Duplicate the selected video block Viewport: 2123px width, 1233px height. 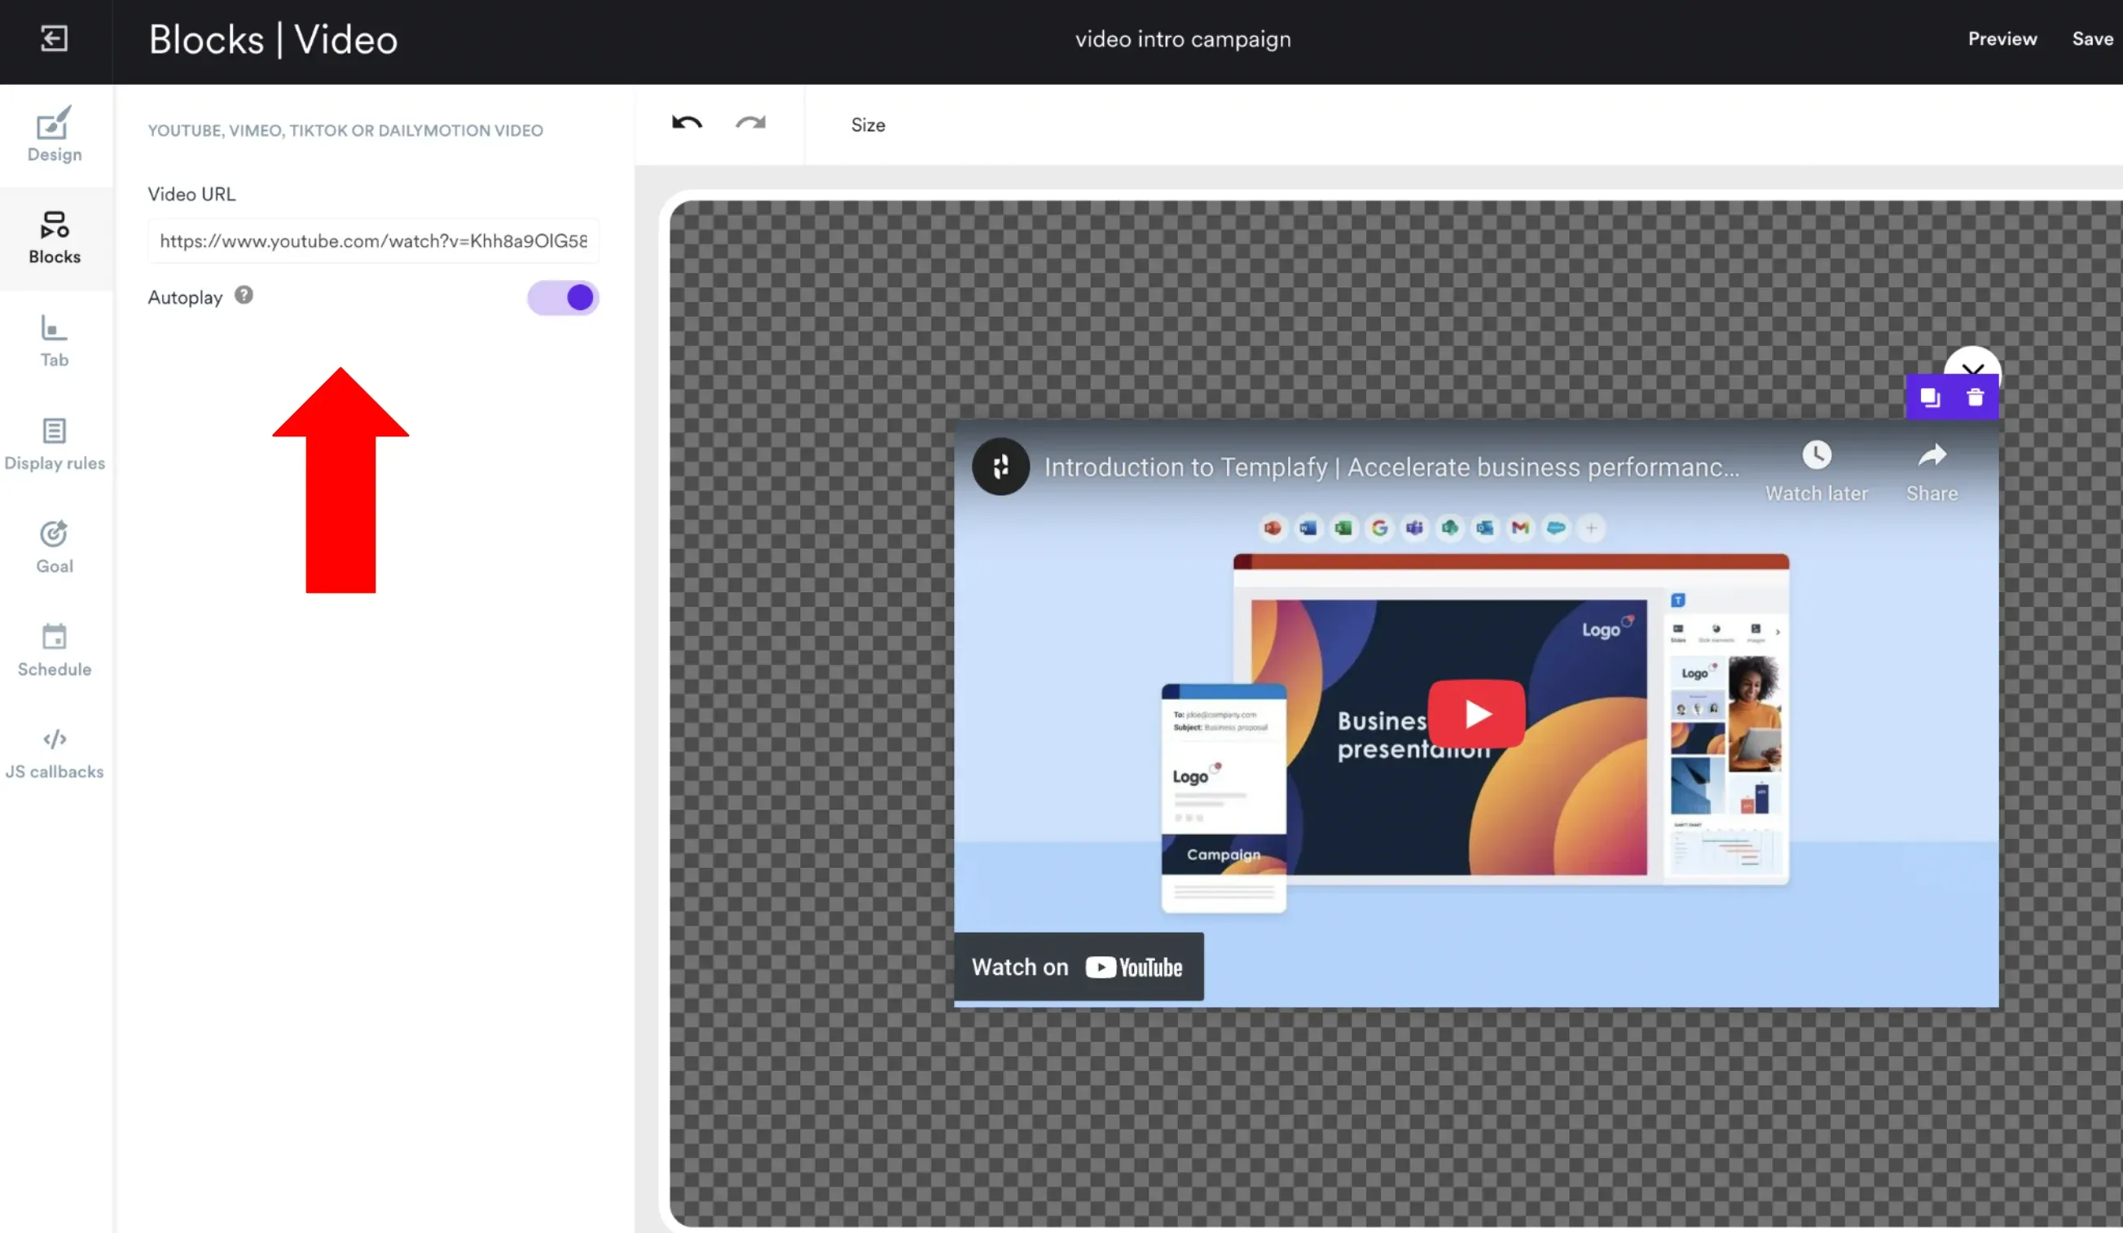tap(1930, 397)
